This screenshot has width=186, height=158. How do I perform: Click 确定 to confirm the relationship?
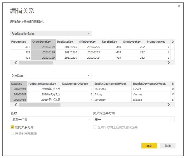(149, 146)
